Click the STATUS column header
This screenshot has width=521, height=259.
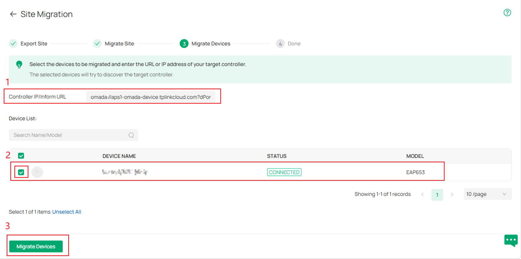(277, 156)
